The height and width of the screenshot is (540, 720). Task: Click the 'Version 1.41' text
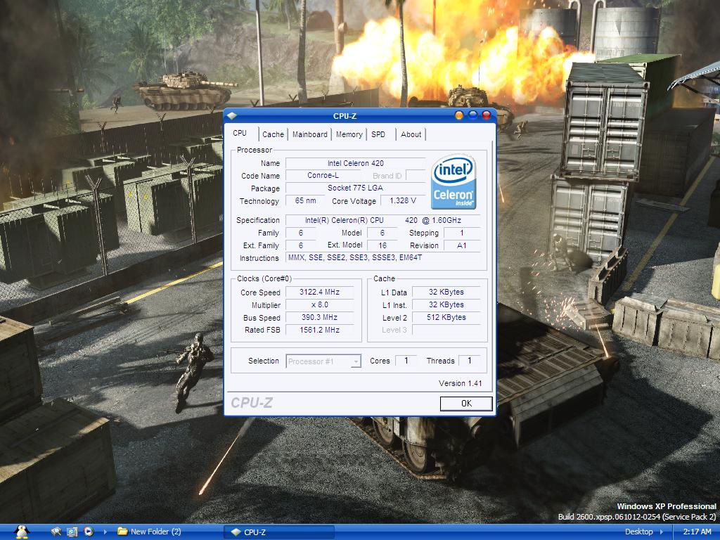point(460,383)
